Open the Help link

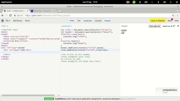point(176,21)
